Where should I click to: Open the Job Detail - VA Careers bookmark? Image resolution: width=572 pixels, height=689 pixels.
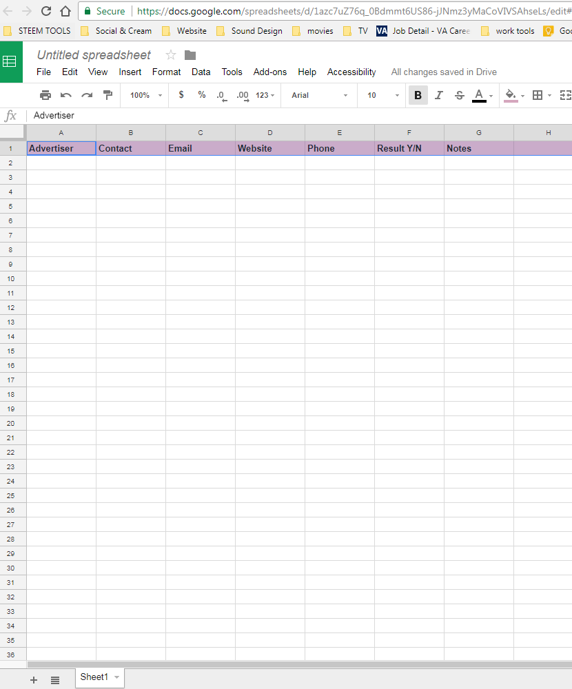pyautogui.click(x=423, y=31)
